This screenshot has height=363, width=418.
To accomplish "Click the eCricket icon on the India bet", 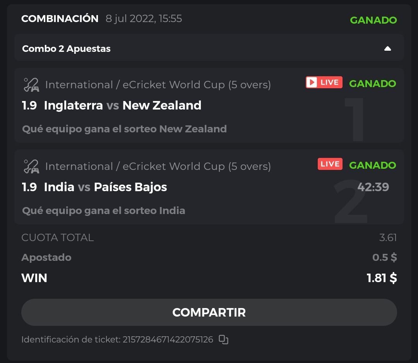I will tap(31, 166).
